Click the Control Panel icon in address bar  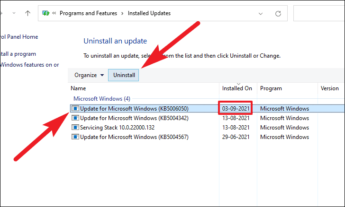(46, 13)
